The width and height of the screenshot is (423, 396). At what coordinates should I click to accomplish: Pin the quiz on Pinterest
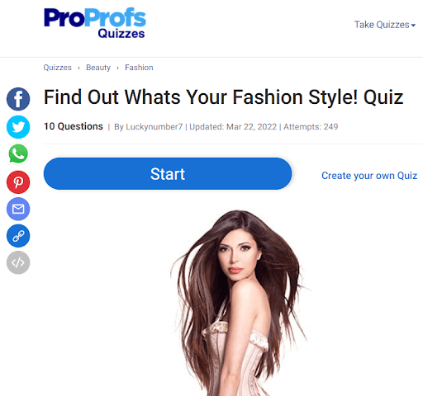pyautogui.click(x=18, y=182)
